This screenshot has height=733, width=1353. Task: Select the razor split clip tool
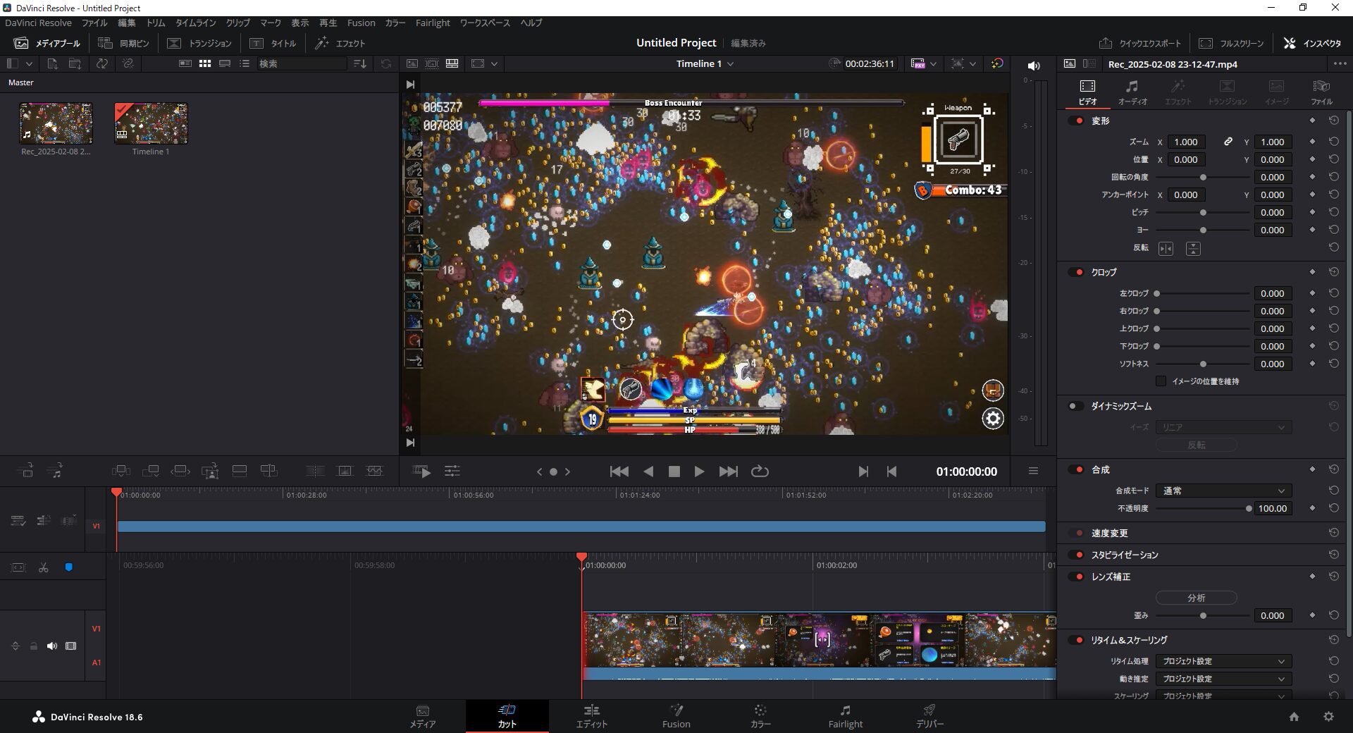coord(44,567)
